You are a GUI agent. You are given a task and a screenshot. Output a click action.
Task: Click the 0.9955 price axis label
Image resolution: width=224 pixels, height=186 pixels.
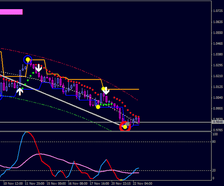[218, 109]
